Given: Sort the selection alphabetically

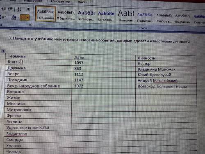Looking at the screenshot, I should click(19, 9).
